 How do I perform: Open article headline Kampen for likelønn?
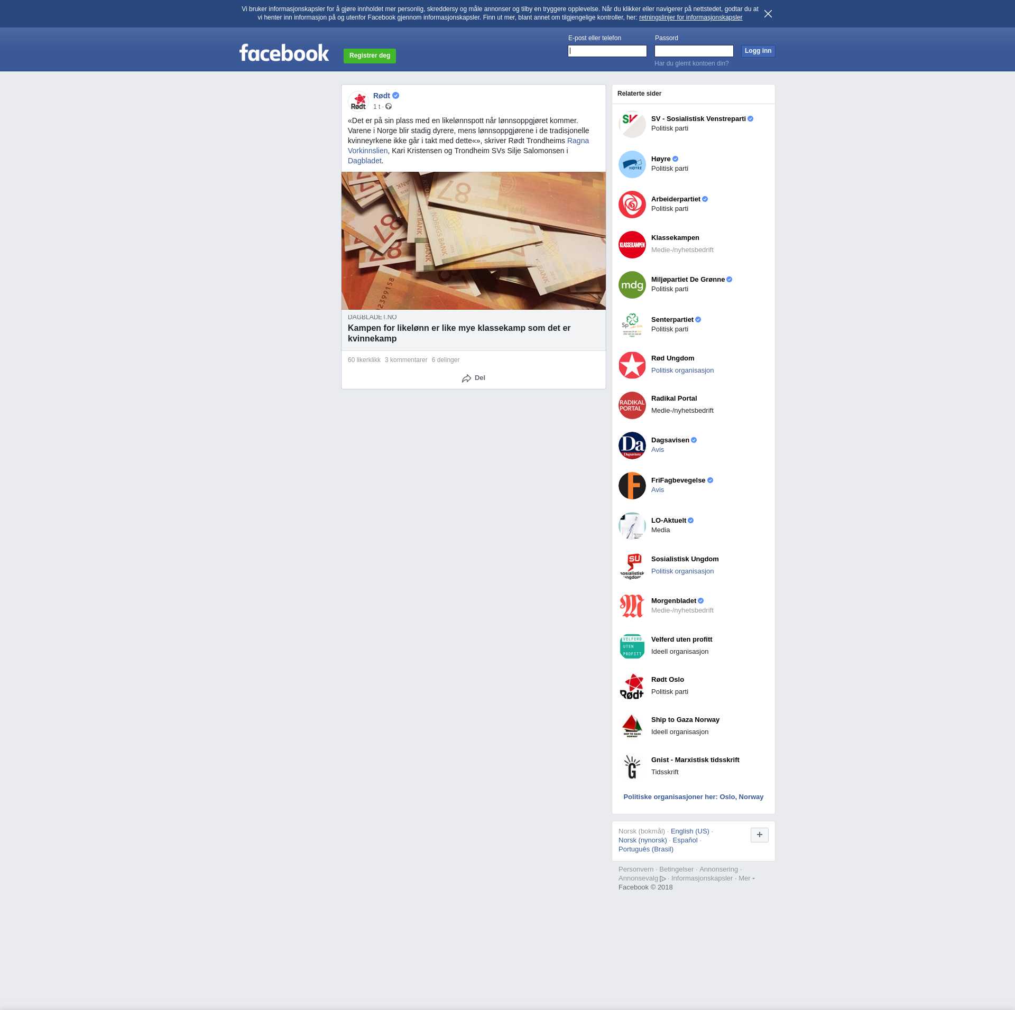(x=459, y=333)
